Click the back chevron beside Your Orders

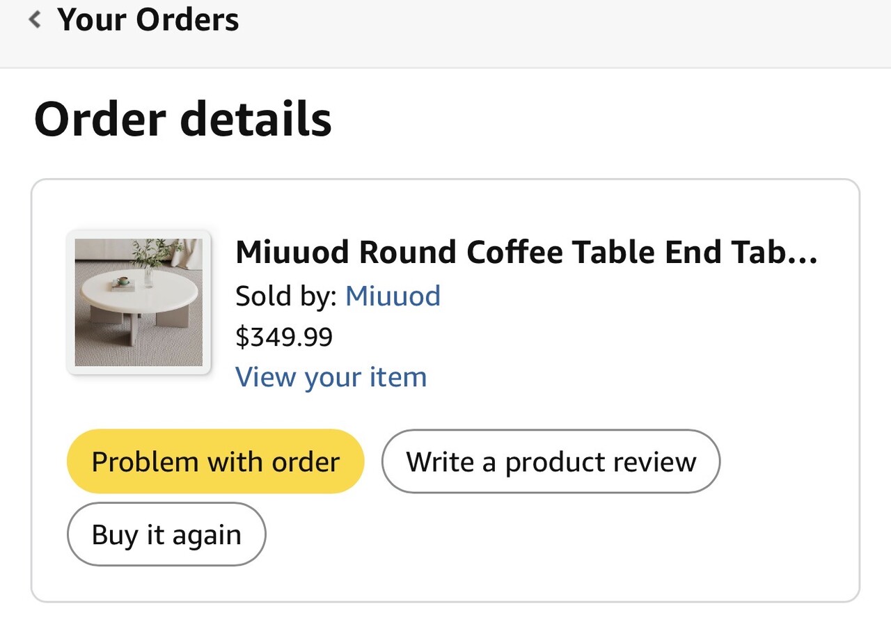pos(35,19)
